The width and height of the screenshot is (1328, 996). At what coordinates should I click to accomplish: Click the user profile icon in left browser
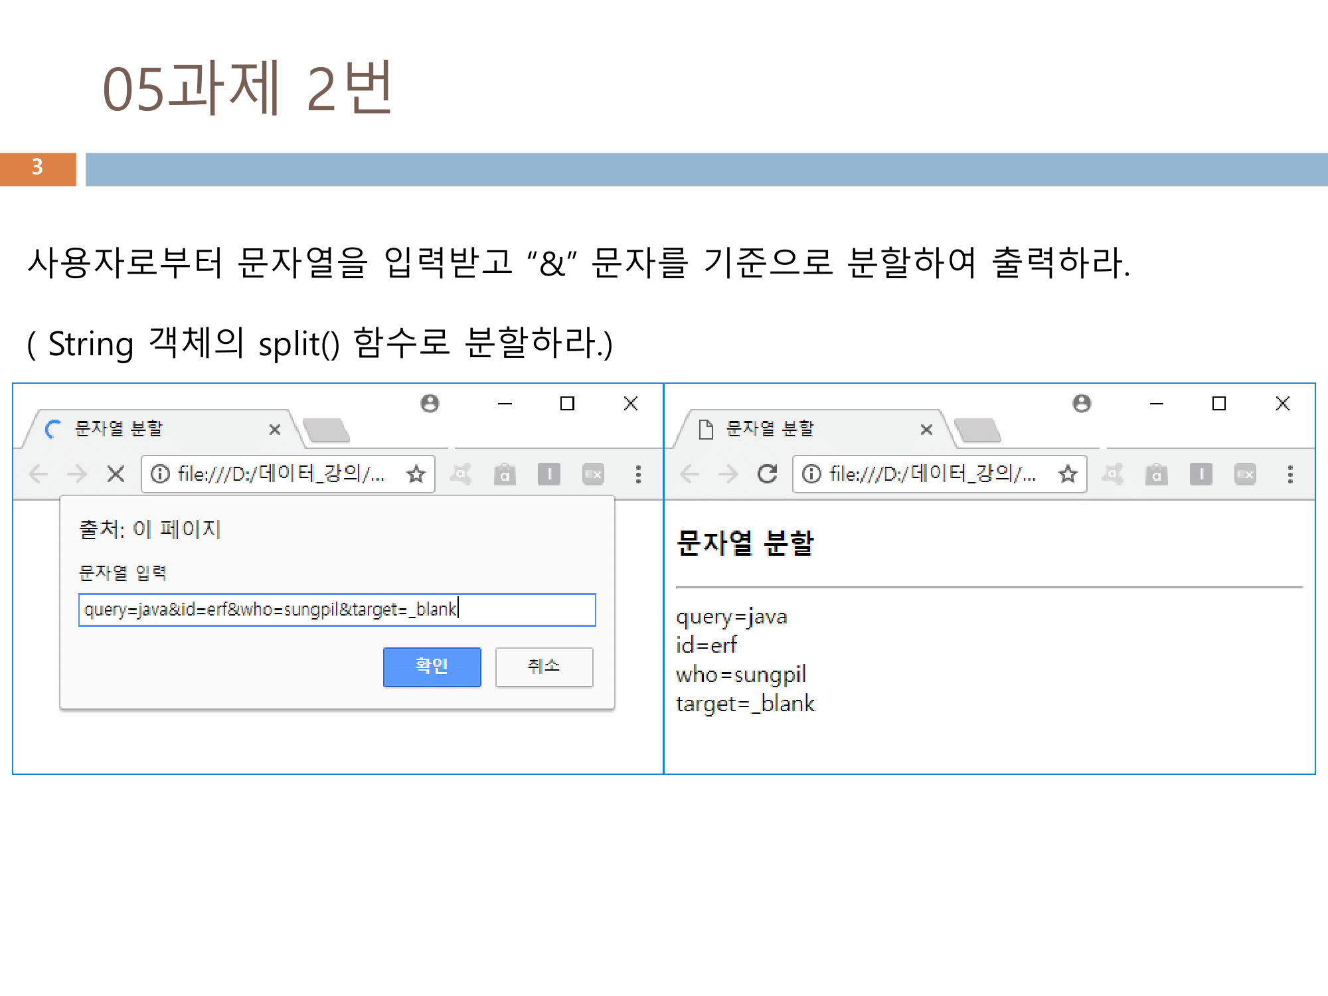pos(430,403)
